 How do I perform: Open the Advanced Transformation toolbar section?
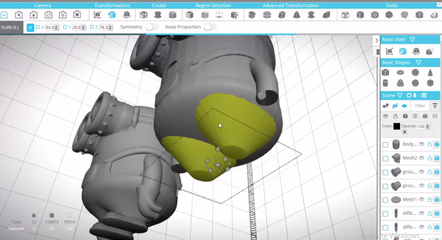coord(291,5)
